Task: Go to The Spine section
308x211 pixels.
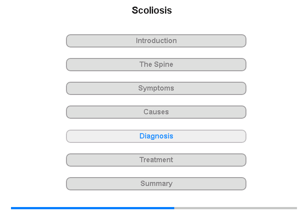Action: point(156,65)
